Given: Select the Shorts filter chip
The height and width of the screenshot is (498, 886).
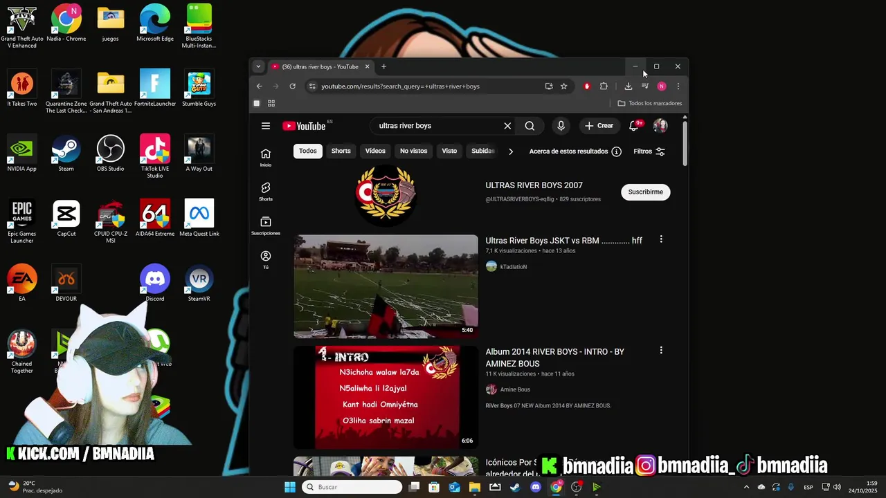Looking at the screenshot, I should pos(341,151).
